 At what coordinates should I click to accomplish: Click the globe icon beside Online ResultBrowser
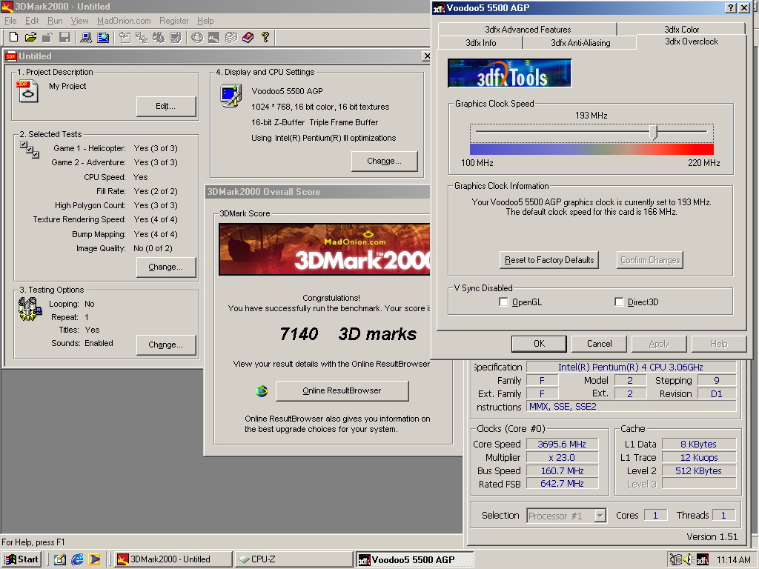click(262, 391)
